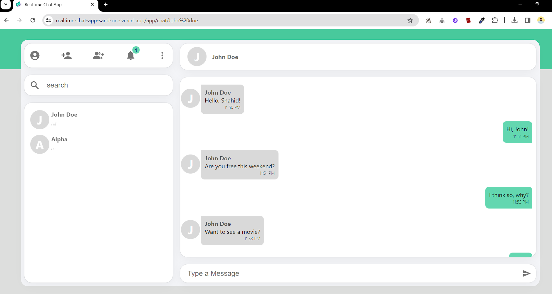This screenshot has width=552, height=294.
Task: Reload the chat page
Action: coord(33,20)
